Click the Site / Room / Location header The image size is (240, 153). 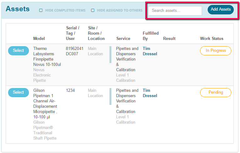pyautogui.click(x=96, y=33)
